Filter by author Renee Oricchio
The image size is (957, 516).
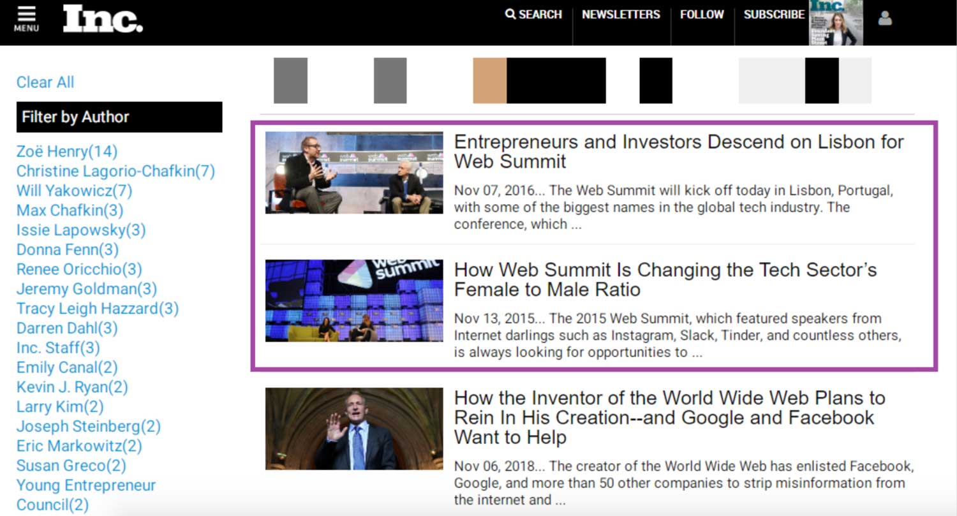79,270
